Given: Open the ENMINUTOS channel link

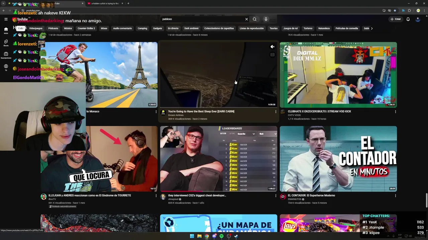Looking at the screenshot, I should pos(295,199).
